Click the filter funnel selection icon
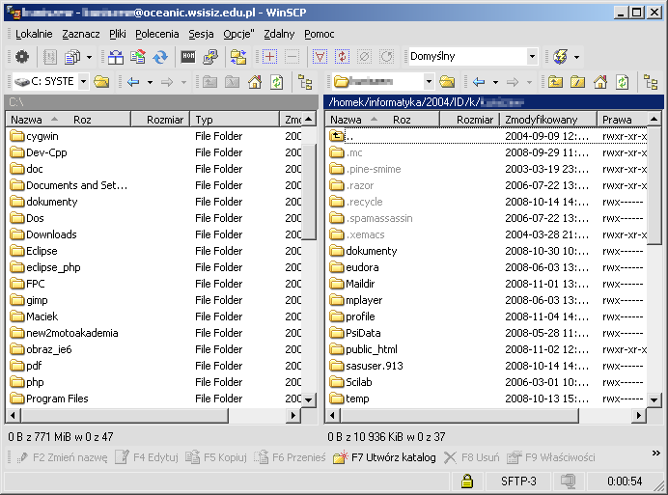The height and width of the screenshot is (495, 668). (320, 57)
